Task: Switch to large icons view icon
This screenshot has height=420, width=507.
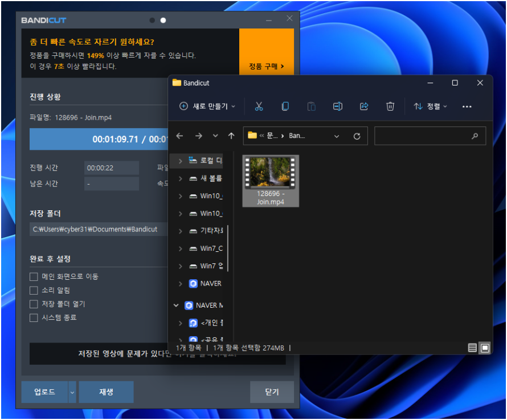Action: coord(485,348)
